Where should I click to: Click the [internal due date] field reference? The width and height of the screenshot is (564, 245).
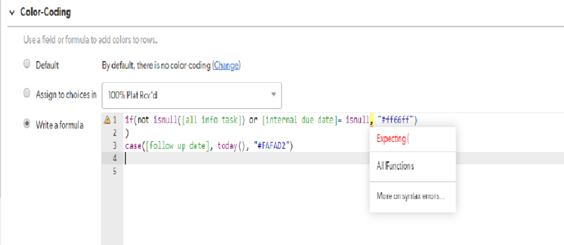(x=299, y=120)
